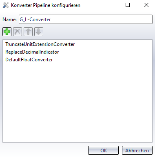Select DefaultFloatConverter list entry
Image resolution: width=155 pixels, height=158 pixels.
coord(29,60)
